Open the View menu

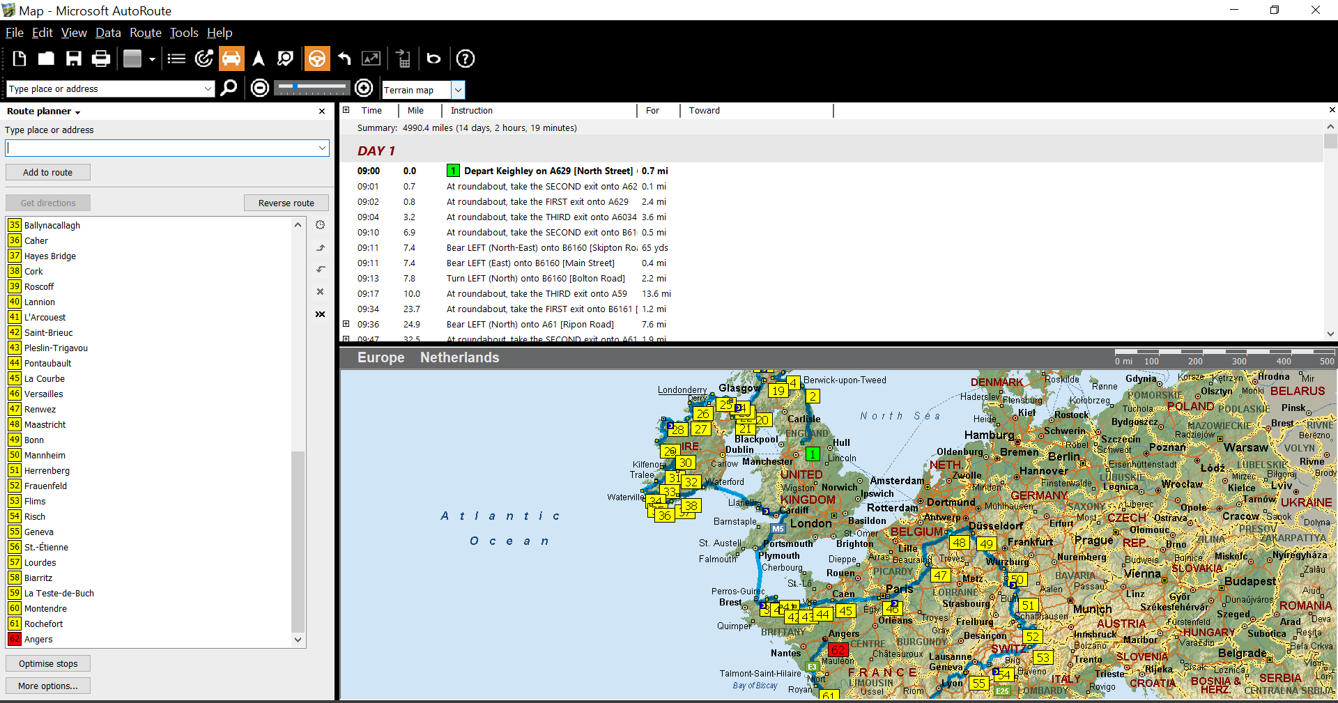(x=74, y=33)
